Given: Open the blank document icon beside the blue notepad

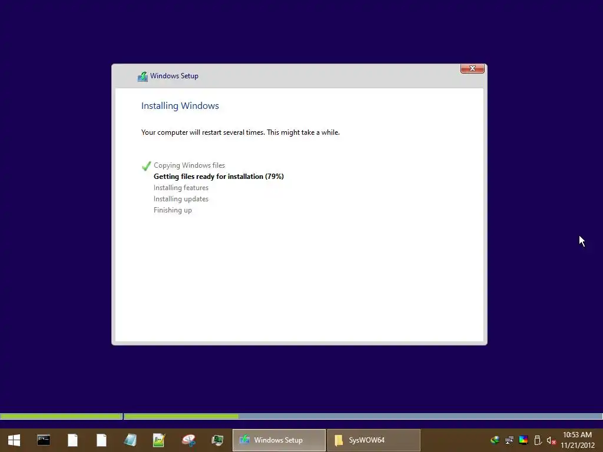Looking at the screenshot, I should point(101,440).
